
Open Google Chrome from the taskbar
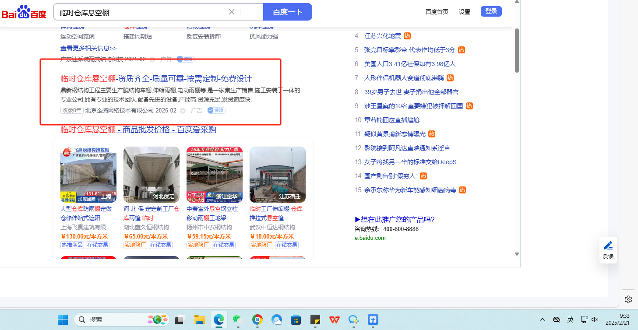pos(257,319)
